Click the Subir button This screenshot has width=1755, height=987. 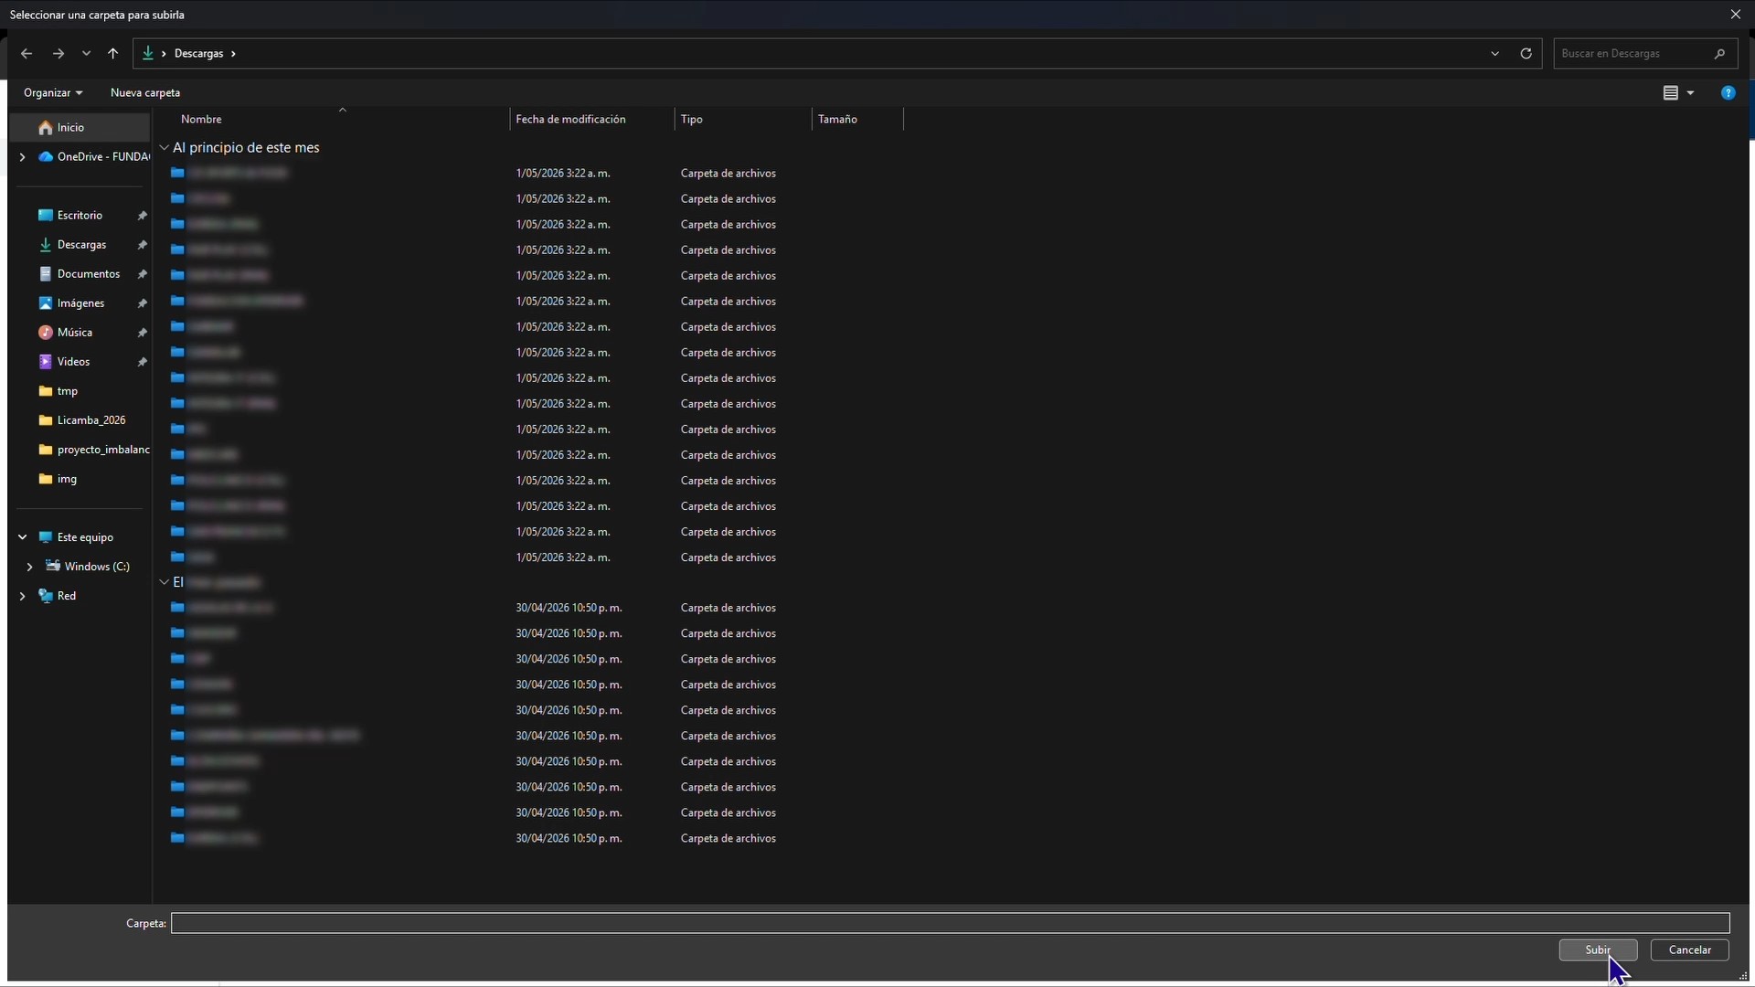1598,950
